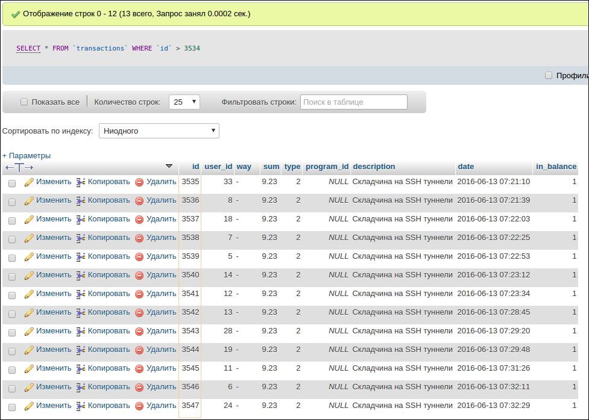Viewport: 589px width, 420px height.
Task: Check the row checkbox for id 3539
Action: click(x=12, y=258)
